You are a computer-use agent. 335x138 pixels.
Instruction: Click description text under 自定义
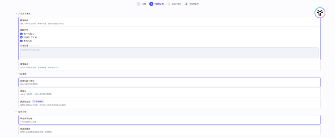coord(36,94)
